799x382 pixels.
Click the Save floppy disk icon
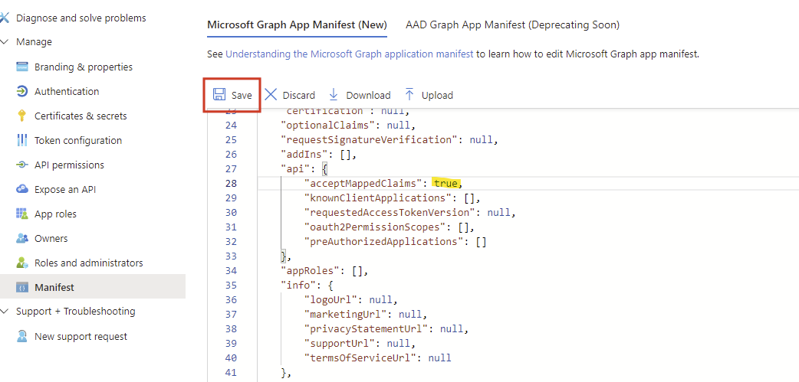[219, 95]
